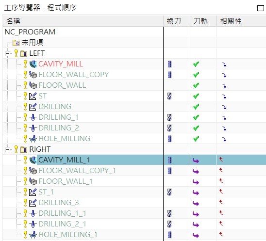
Task: Click the 未用項 folder icon
Action: tap(16, 43)
